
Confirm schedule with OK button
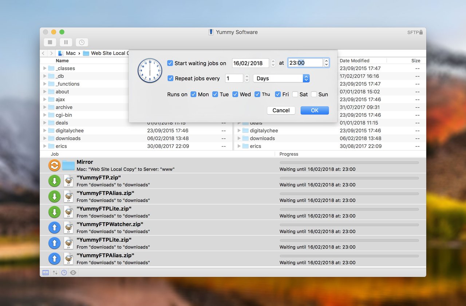click(315, 110)
